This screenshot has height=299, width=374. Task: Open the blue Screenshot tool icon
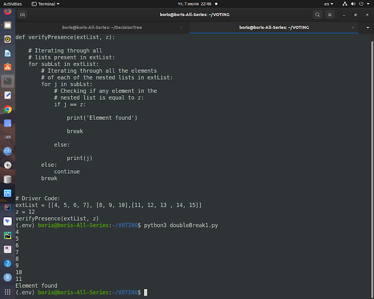(x=8, y=123)
